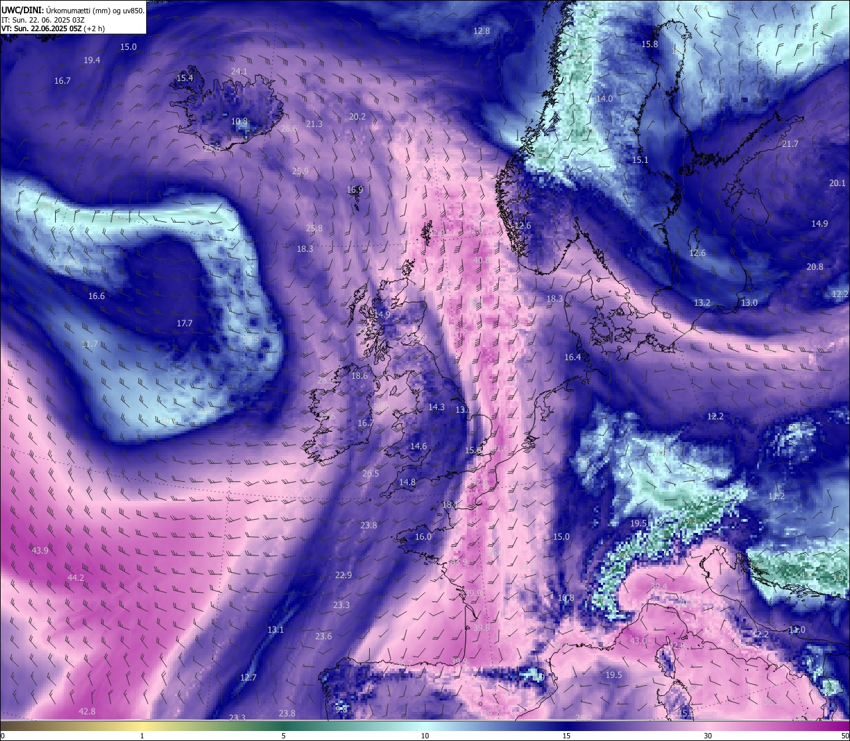The height and width of the screenshot is (741, 850).
Task: Click the 14.0 value label
Action: pos(604,99)
